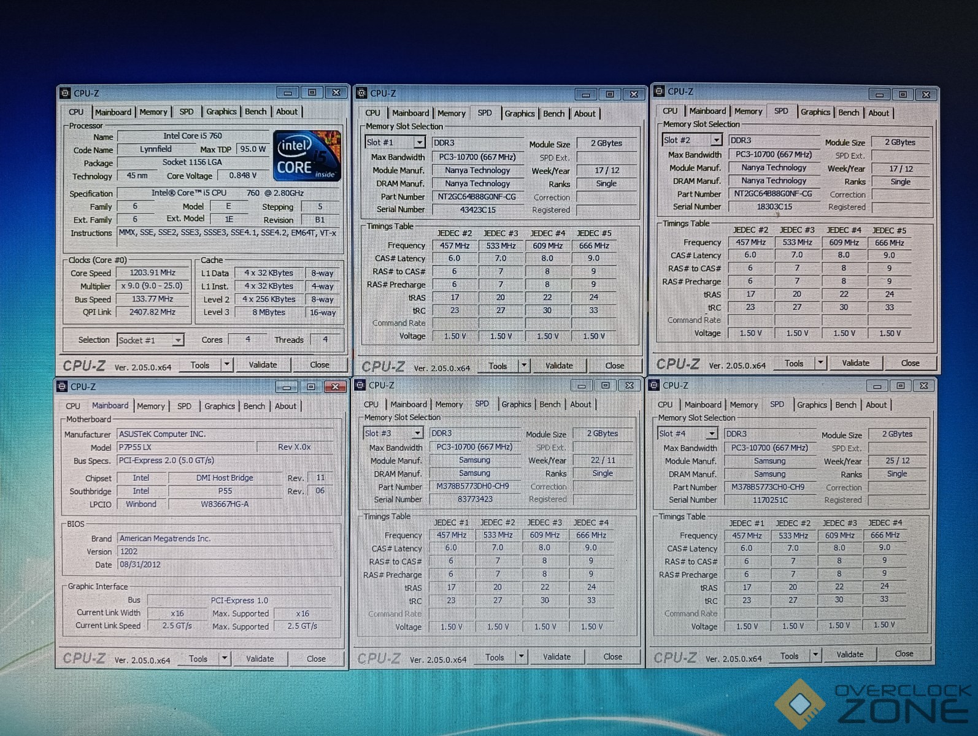
Task: Minimize the Slot #1 SPD window
Action: [585, 94]
